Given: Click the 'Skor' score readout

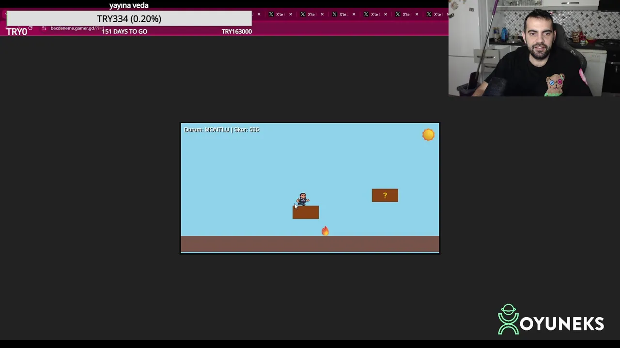Looking at the screenshot, I should click(247, 130).
